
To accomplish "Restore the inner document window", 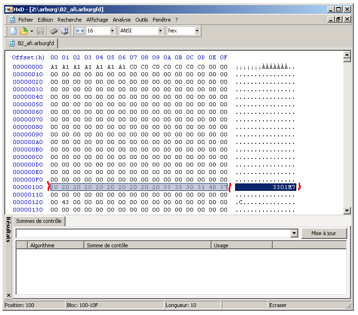I will (339, 19).
